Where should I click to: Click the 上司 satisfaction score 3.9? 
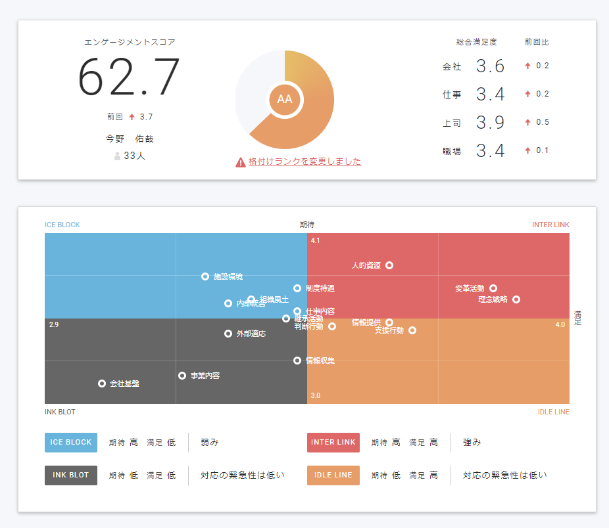(490, 123)
